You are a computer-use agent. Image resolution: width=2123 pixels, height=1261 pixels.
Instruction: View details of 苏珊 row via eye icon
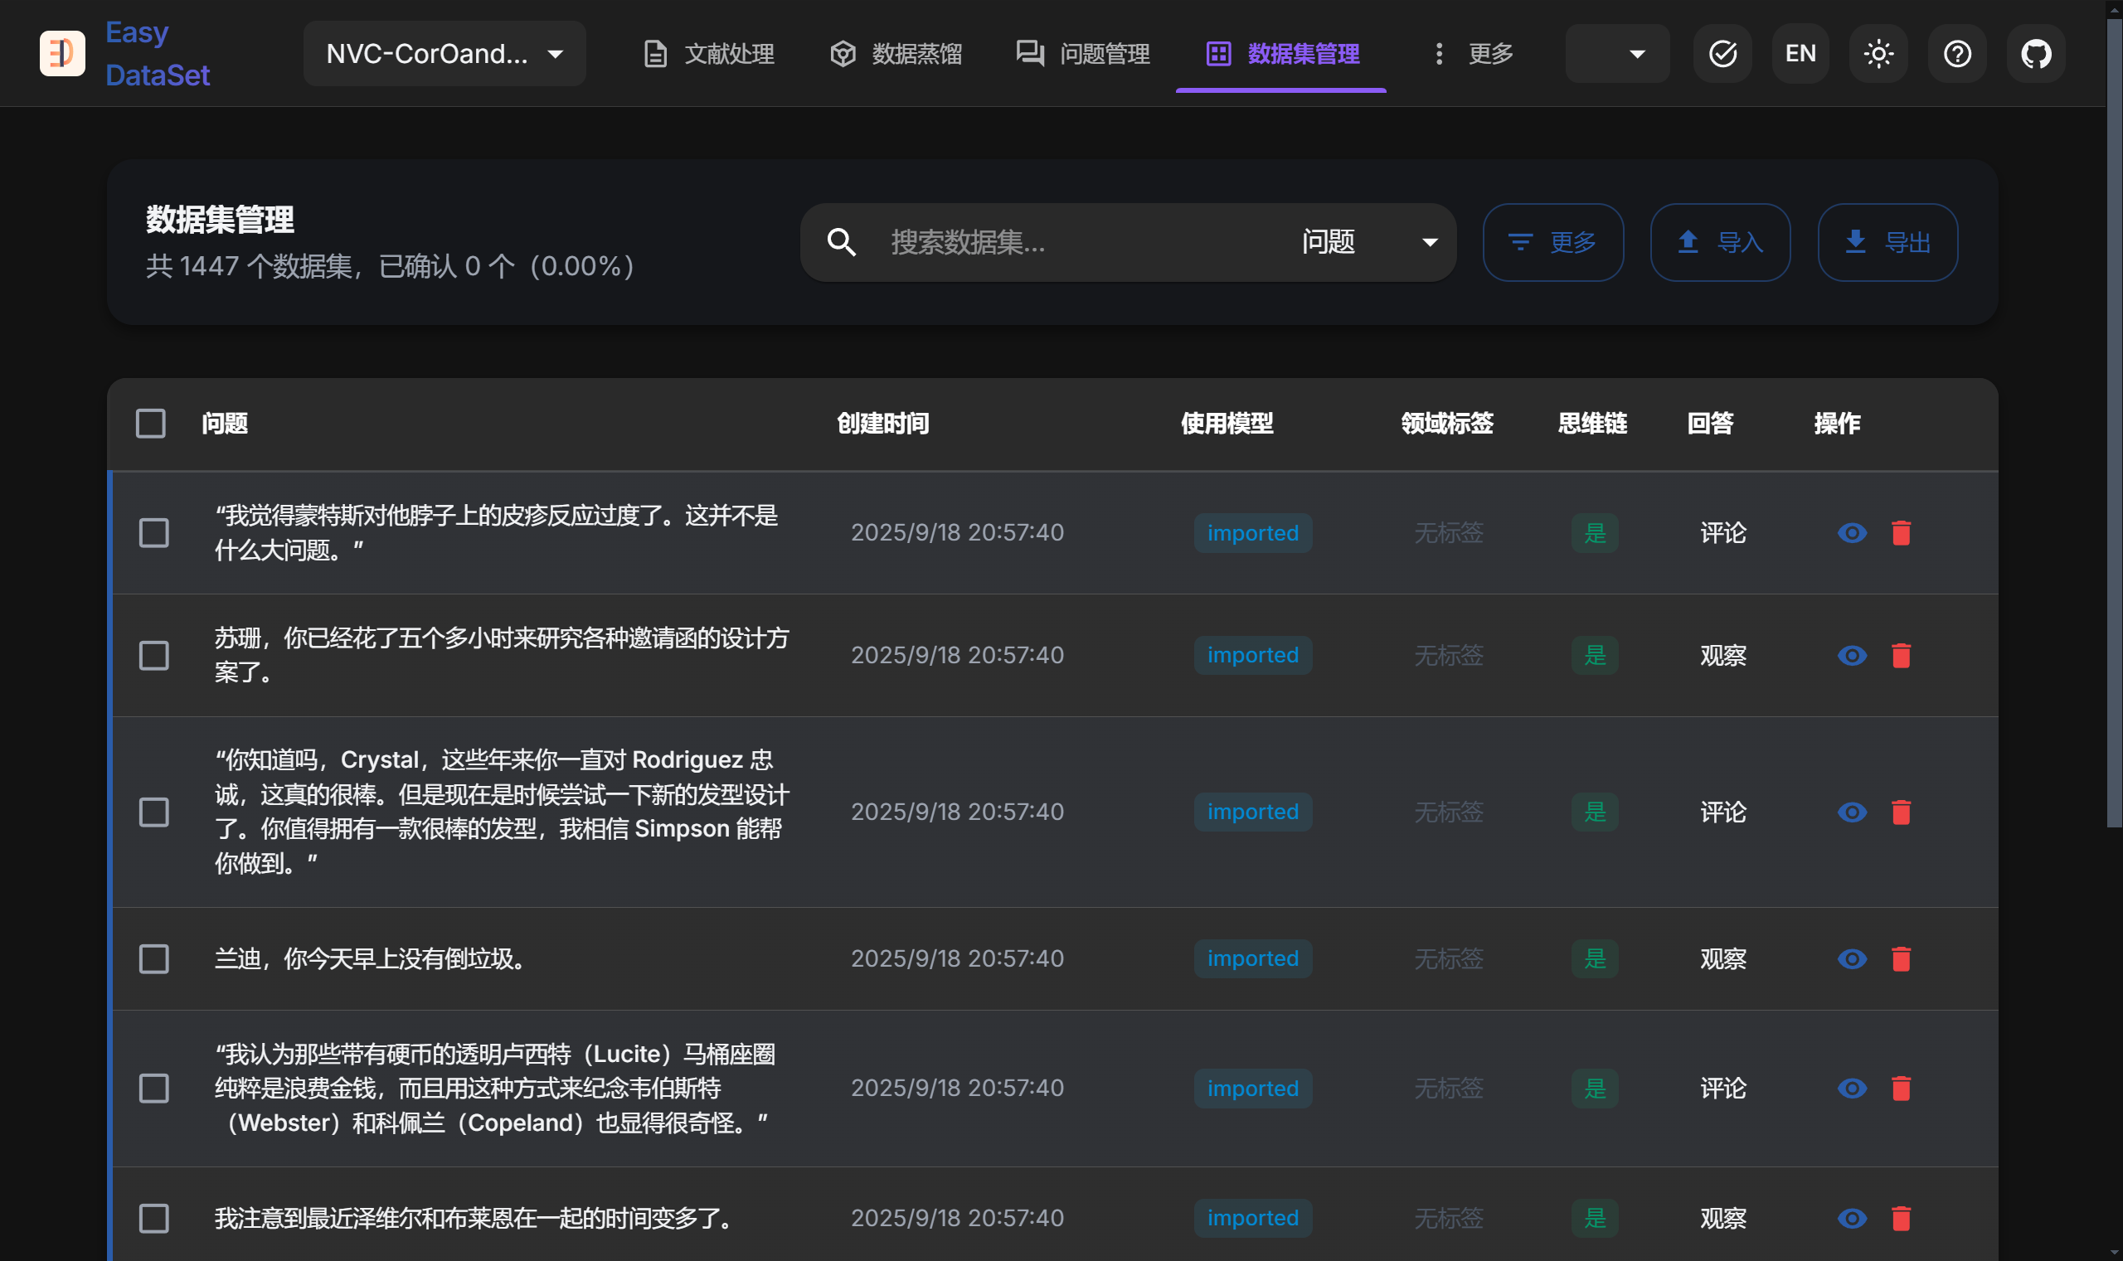coord(1852,655)
